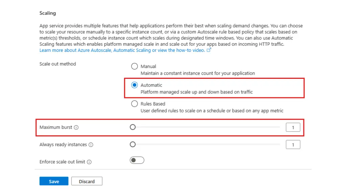346x194 pixels.
Task: Click the Maximum burst value input box
Action: point(293,127)
